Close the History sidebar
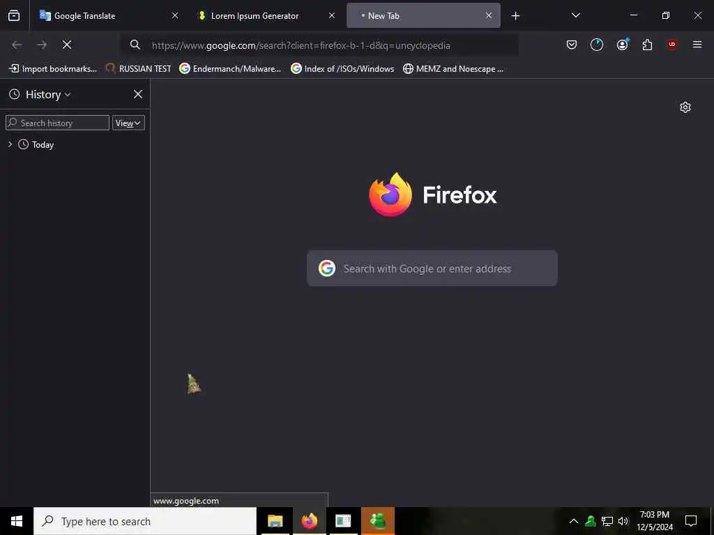Screen dimensions: 714x535 pyautogui.click(x=138, y=94)
